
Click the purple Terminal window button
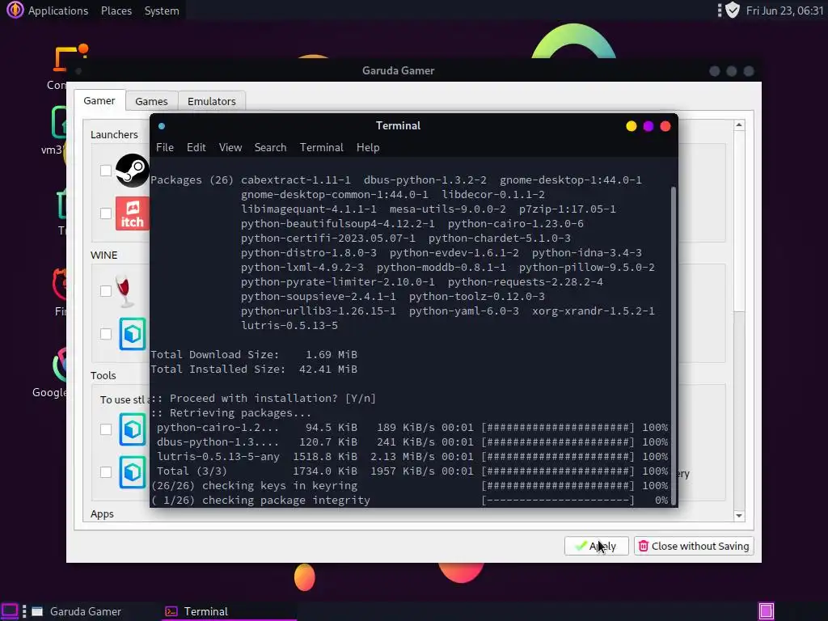648,126
